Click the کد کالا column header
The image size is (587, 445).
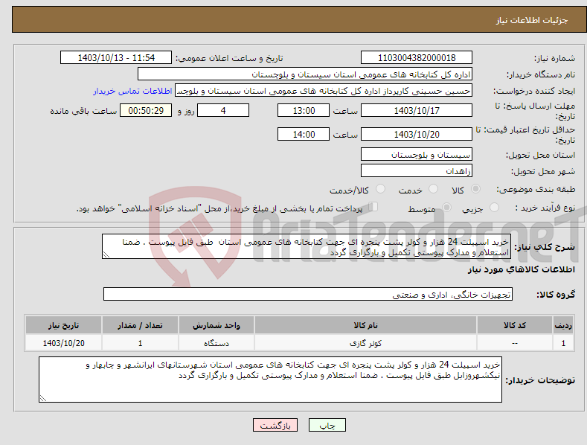(515, 325)
